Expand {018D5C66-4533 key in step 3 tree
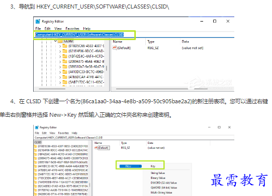This screenshot has width=272, height=196. point(60,46)
